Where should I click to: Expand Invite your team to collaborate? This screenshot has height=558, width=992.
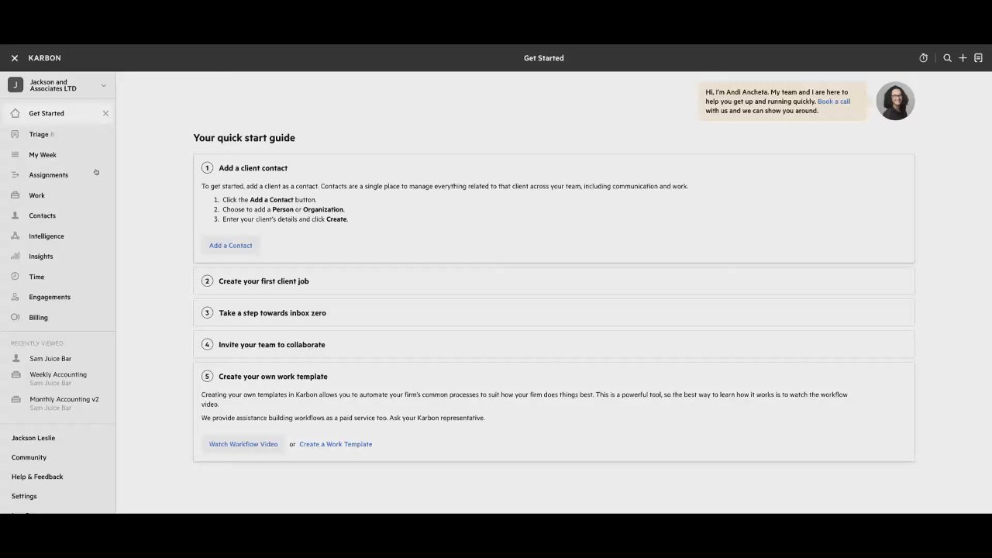tap(271, 345)
